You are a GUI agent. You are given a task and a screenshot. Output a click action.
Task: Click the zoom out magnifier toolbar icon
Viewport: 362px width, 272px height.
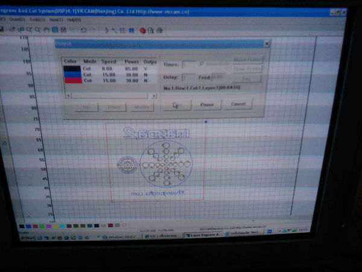point(37,30)
